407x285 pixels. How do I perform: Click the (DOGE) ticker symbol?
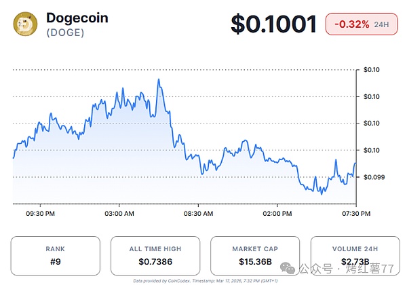65,33
